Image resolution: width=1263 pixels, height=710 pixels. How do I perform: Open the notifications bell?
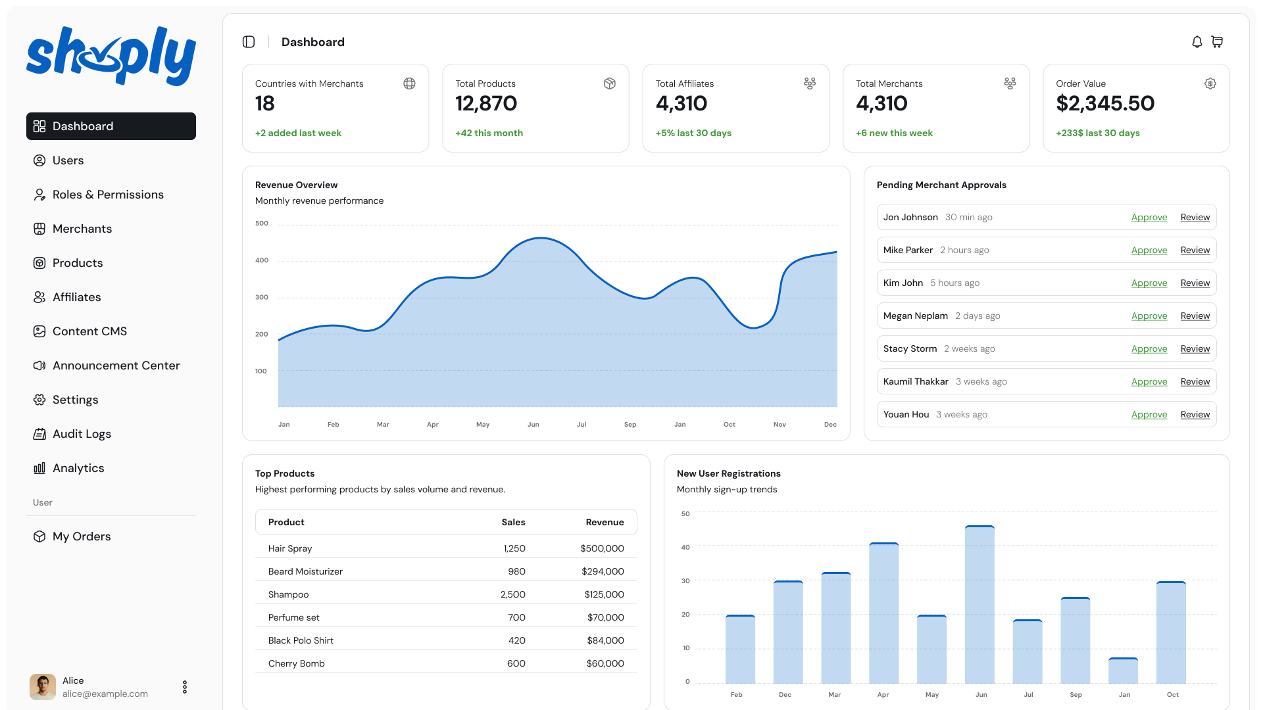[1197, 42]
